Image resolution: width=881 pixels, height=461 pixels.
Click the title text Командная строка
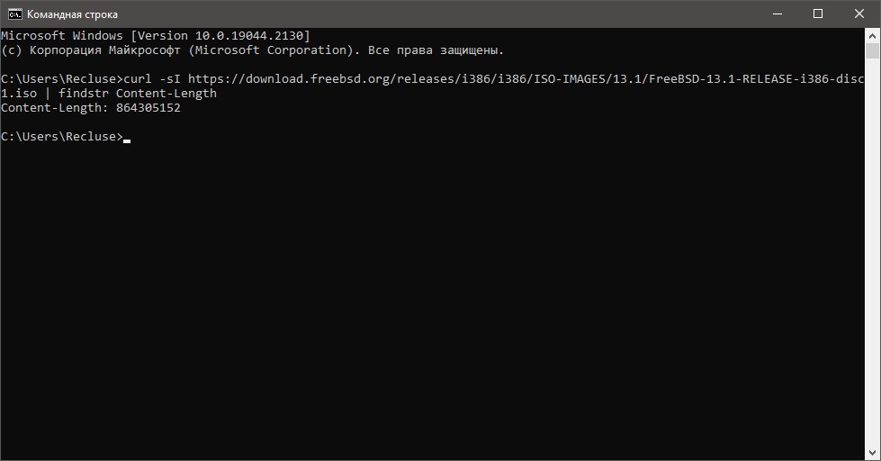point(72,14)
